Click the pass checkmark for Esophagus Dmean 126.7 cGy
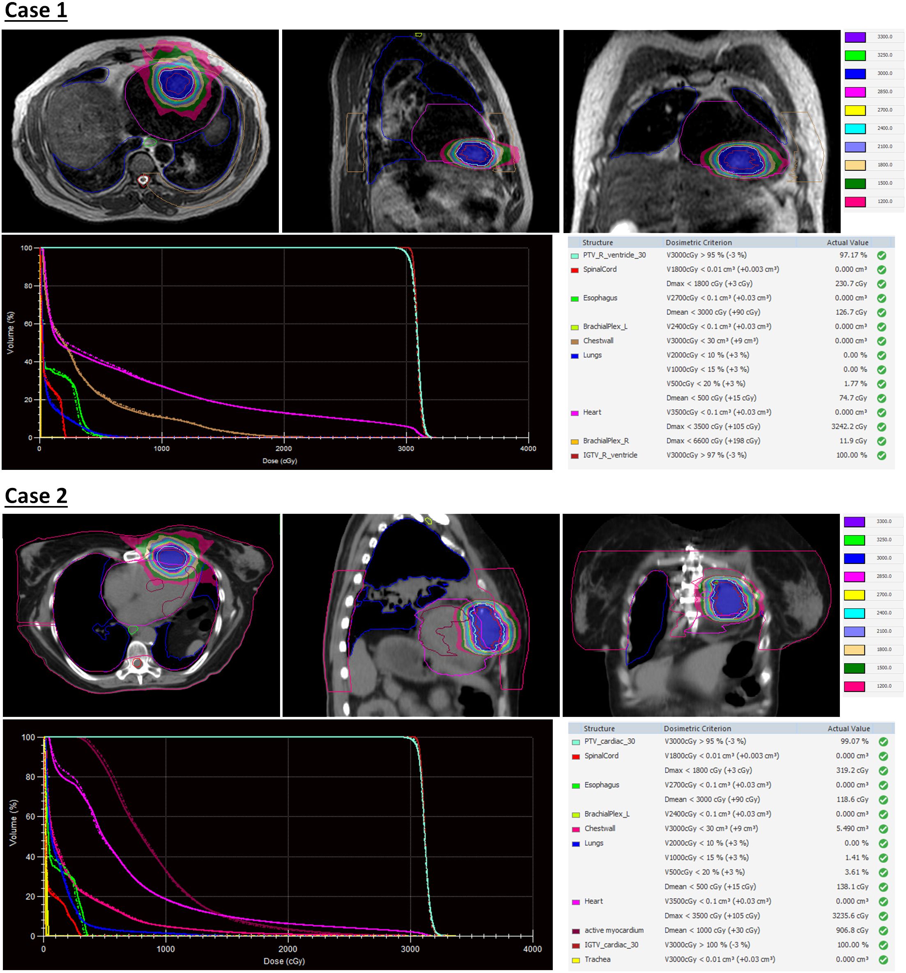Viewport: 906px width, 973px height. coord(881,312)
